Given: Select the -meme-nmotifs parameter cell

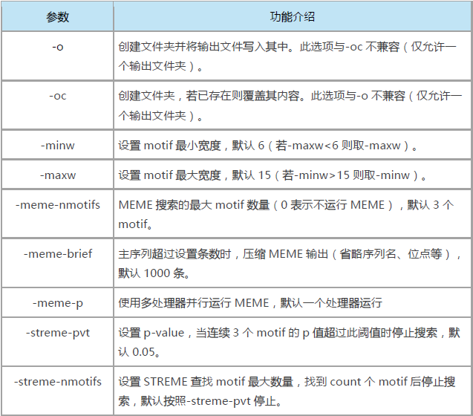Looking at the screenshot, I should tap(57, 205).
